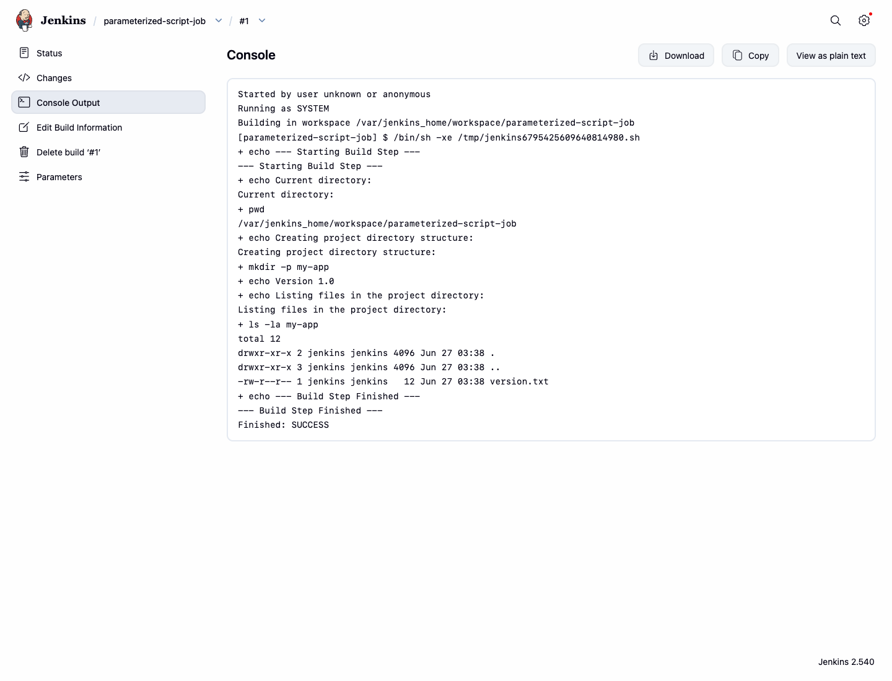Go to parameterized-script-job breadcrumb
The width and height of the screenshot is (892, 681).
tap(154, 21)
